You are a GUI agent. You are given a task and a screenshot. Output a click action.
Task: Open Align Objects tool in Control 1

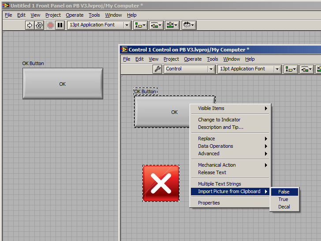coord(291,69)
